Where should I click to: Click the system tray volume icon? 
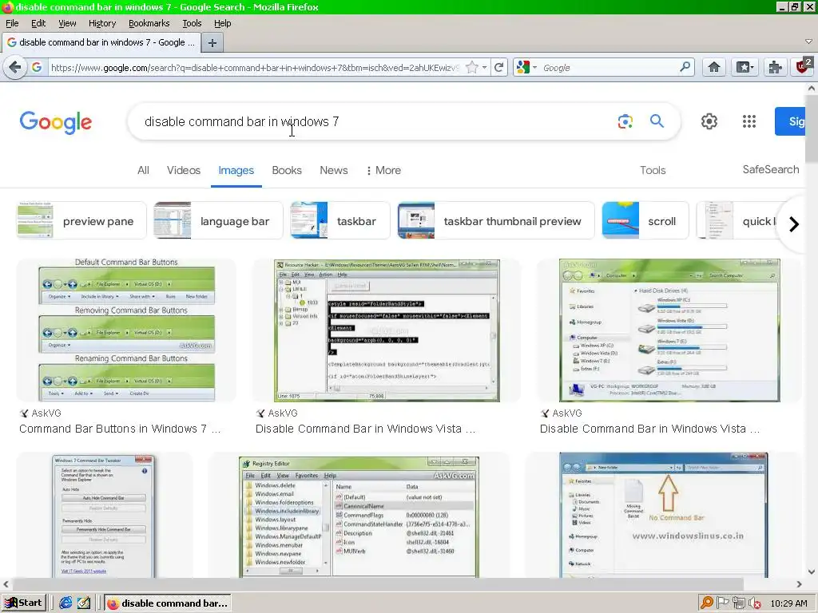755,603
